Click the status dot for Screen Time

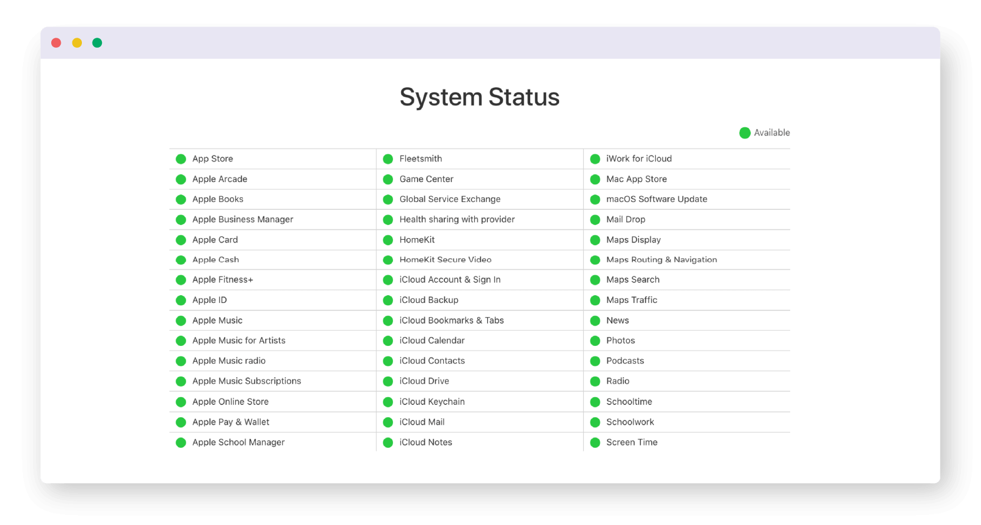click(x=595, y=443)
